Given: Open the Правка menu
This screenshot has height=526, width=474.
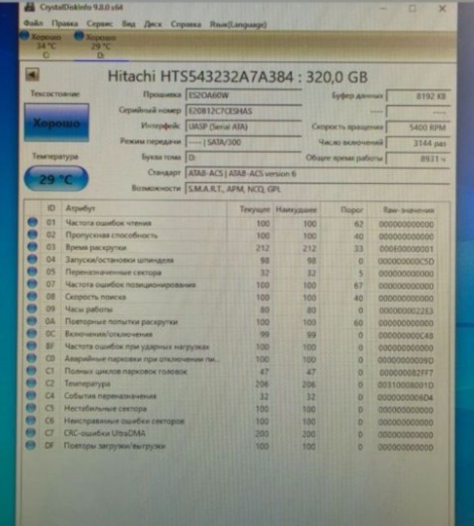Looking at the screenshot, I should coord(65,23).
